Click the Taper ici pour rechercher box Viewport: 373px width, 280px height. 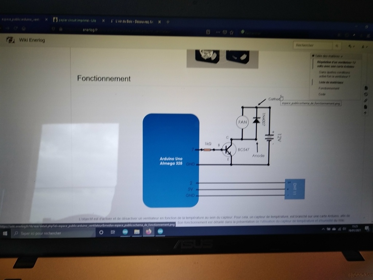coord(54,233)
